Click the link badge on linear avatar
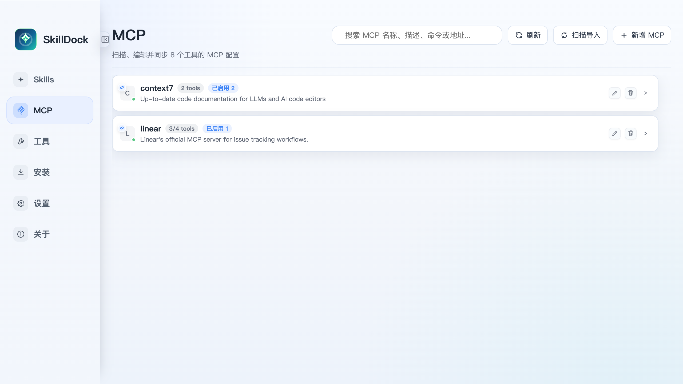The height and width of the screenshot is (384, 683). [x=122, y=128]
